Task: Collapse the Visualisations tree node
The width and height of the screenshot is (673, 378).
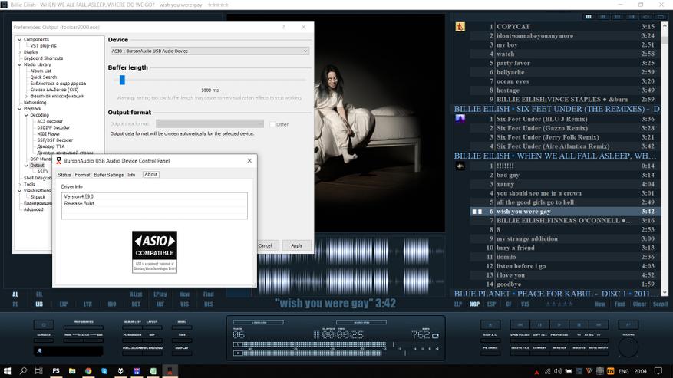Action: [19, 190]
